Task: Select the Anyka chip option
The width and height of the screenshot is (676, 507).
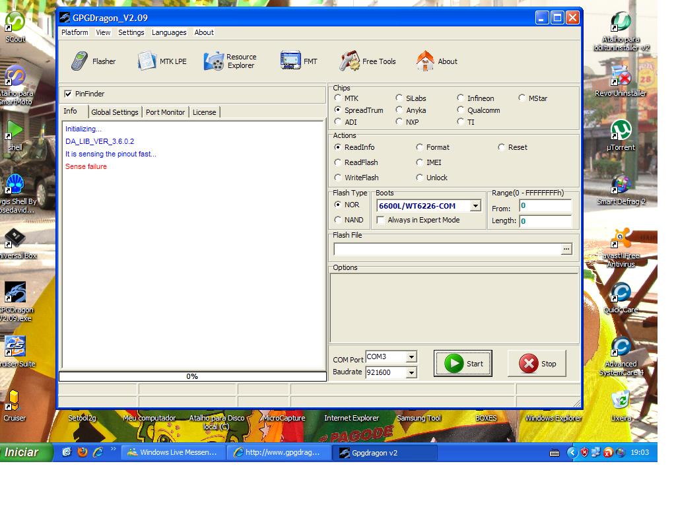Action: (x=399, y=110)
